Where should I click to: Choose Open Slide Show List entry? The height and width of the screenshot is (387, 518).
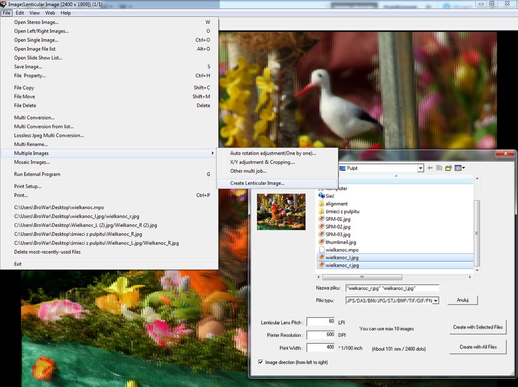[x=109, y=58]
